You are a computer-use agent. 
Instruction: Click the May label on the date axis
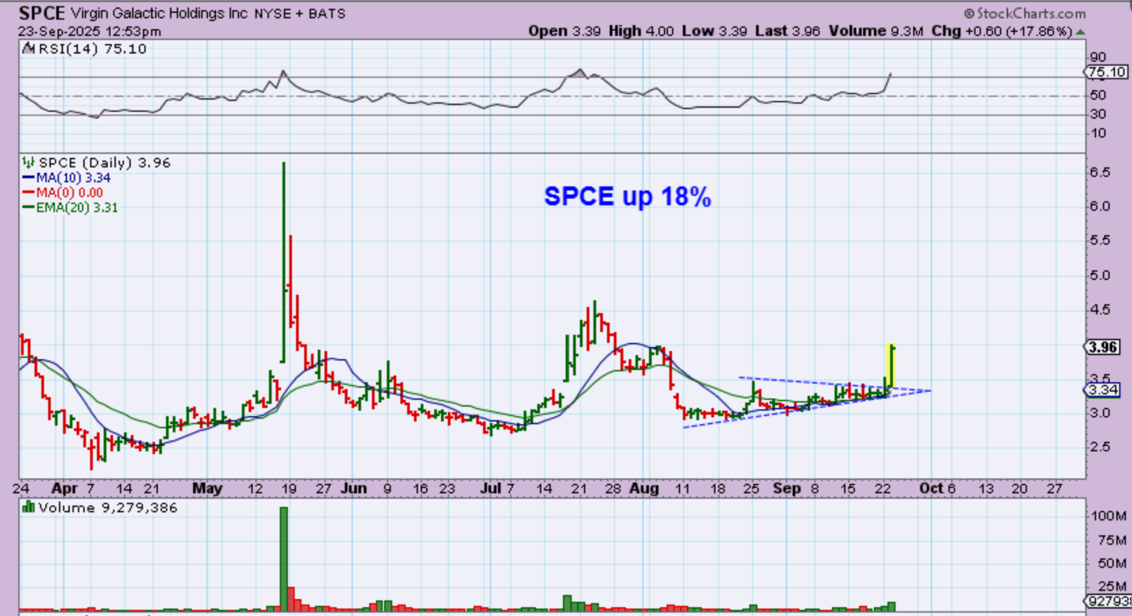(207, 489)
